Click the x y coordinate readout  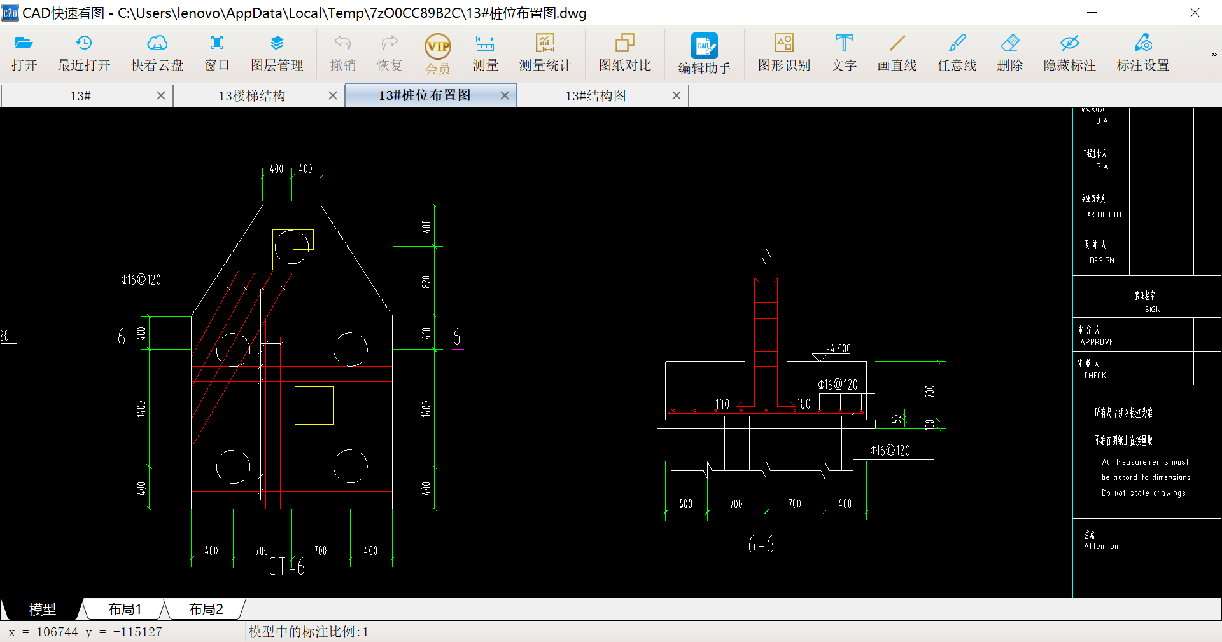(85, 632)
